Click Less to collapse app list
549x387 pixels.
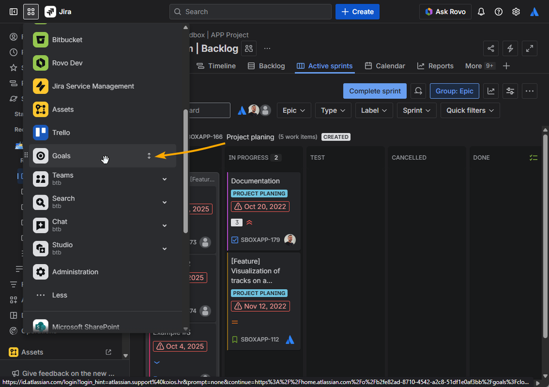tap(102, 295)
